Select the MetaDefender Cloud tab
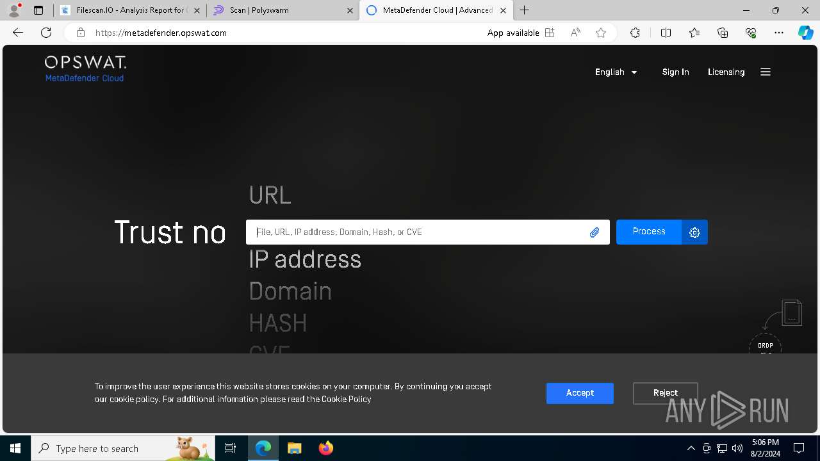Viewport: 820px width, 461px height. point(436,10)
